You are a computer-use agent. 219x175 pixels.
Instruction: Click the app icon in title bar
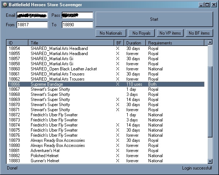click(5, 5)
